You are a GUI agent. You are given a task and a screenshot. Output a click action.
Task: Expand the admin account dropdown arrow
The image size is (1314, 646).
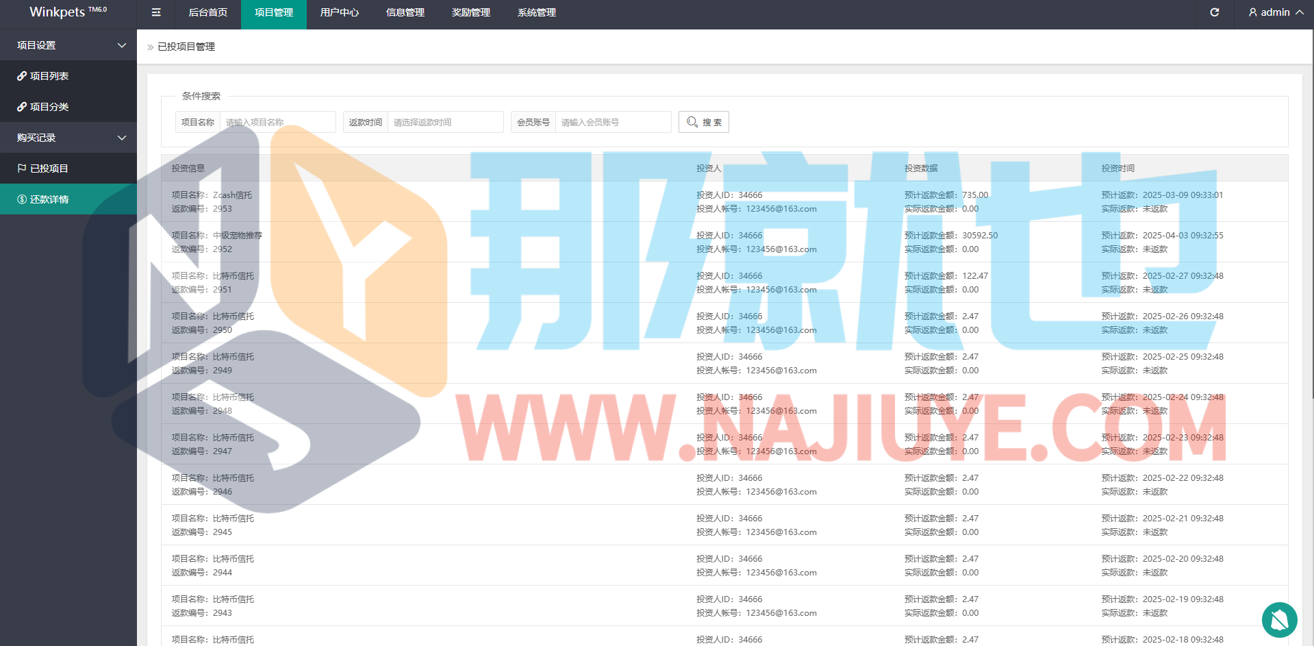click(1299, 12)
